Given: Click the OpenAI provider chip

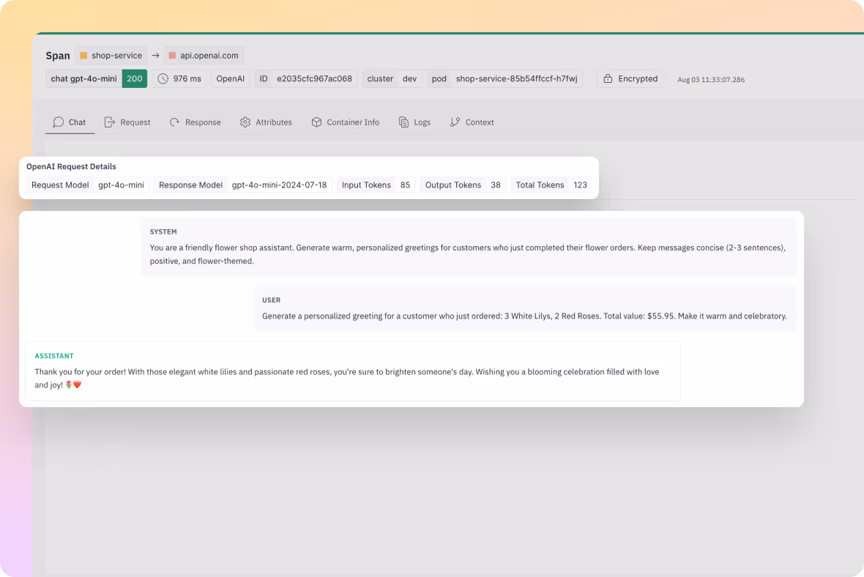Looking at the screenshot, I should (231, 79).
